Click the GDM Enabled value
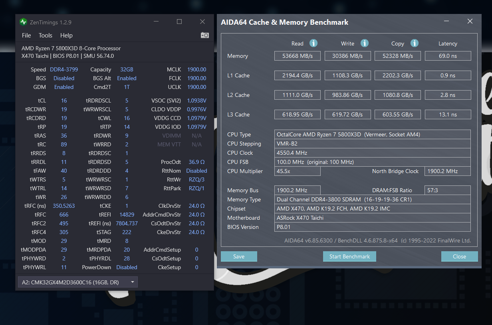492x325 pixels. point(64,87)
